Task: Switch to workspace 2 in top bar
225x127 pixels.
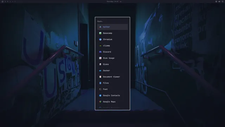Action: pos(8,1)
